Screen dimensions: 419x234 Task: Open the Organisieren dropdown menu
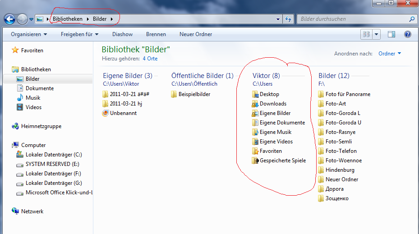(29, 34)
